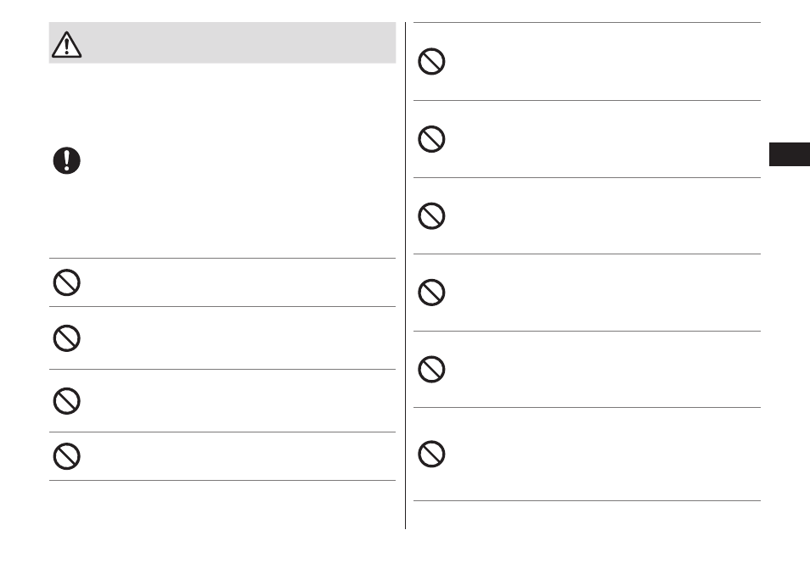The height and width of the screenshot is (569, 810).
Task: Select the black section tab on right edge
Action: coord(790,154)
